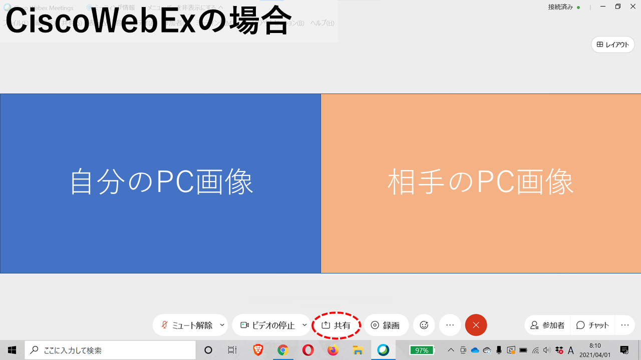
Task: Stop video with ビデオの停止 button
Action: [267, 325]
